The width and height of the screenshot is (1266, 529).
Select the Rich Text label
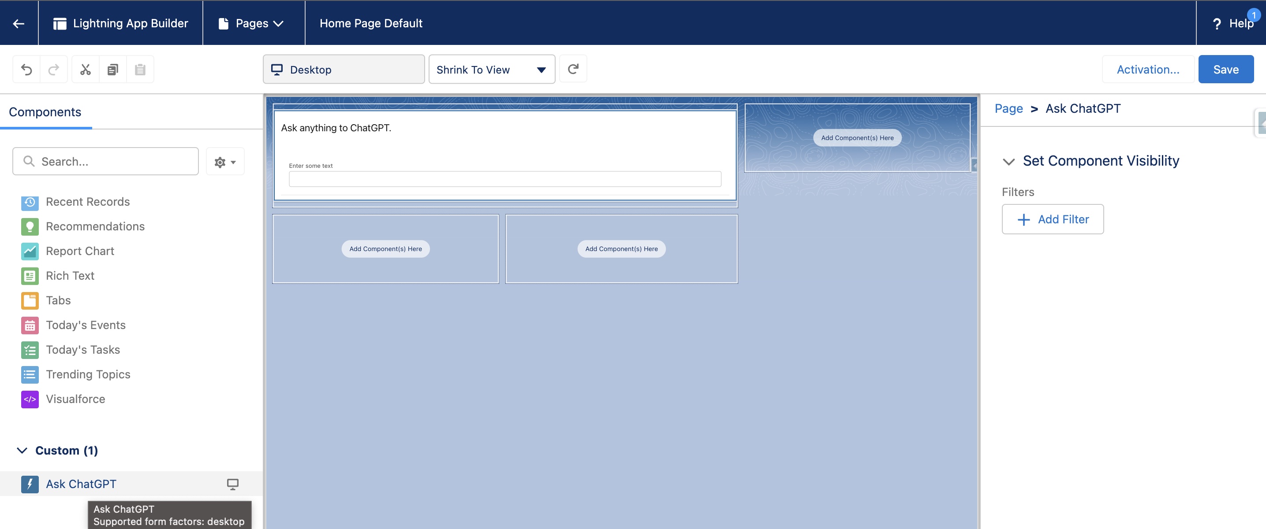tap(70, 275)
